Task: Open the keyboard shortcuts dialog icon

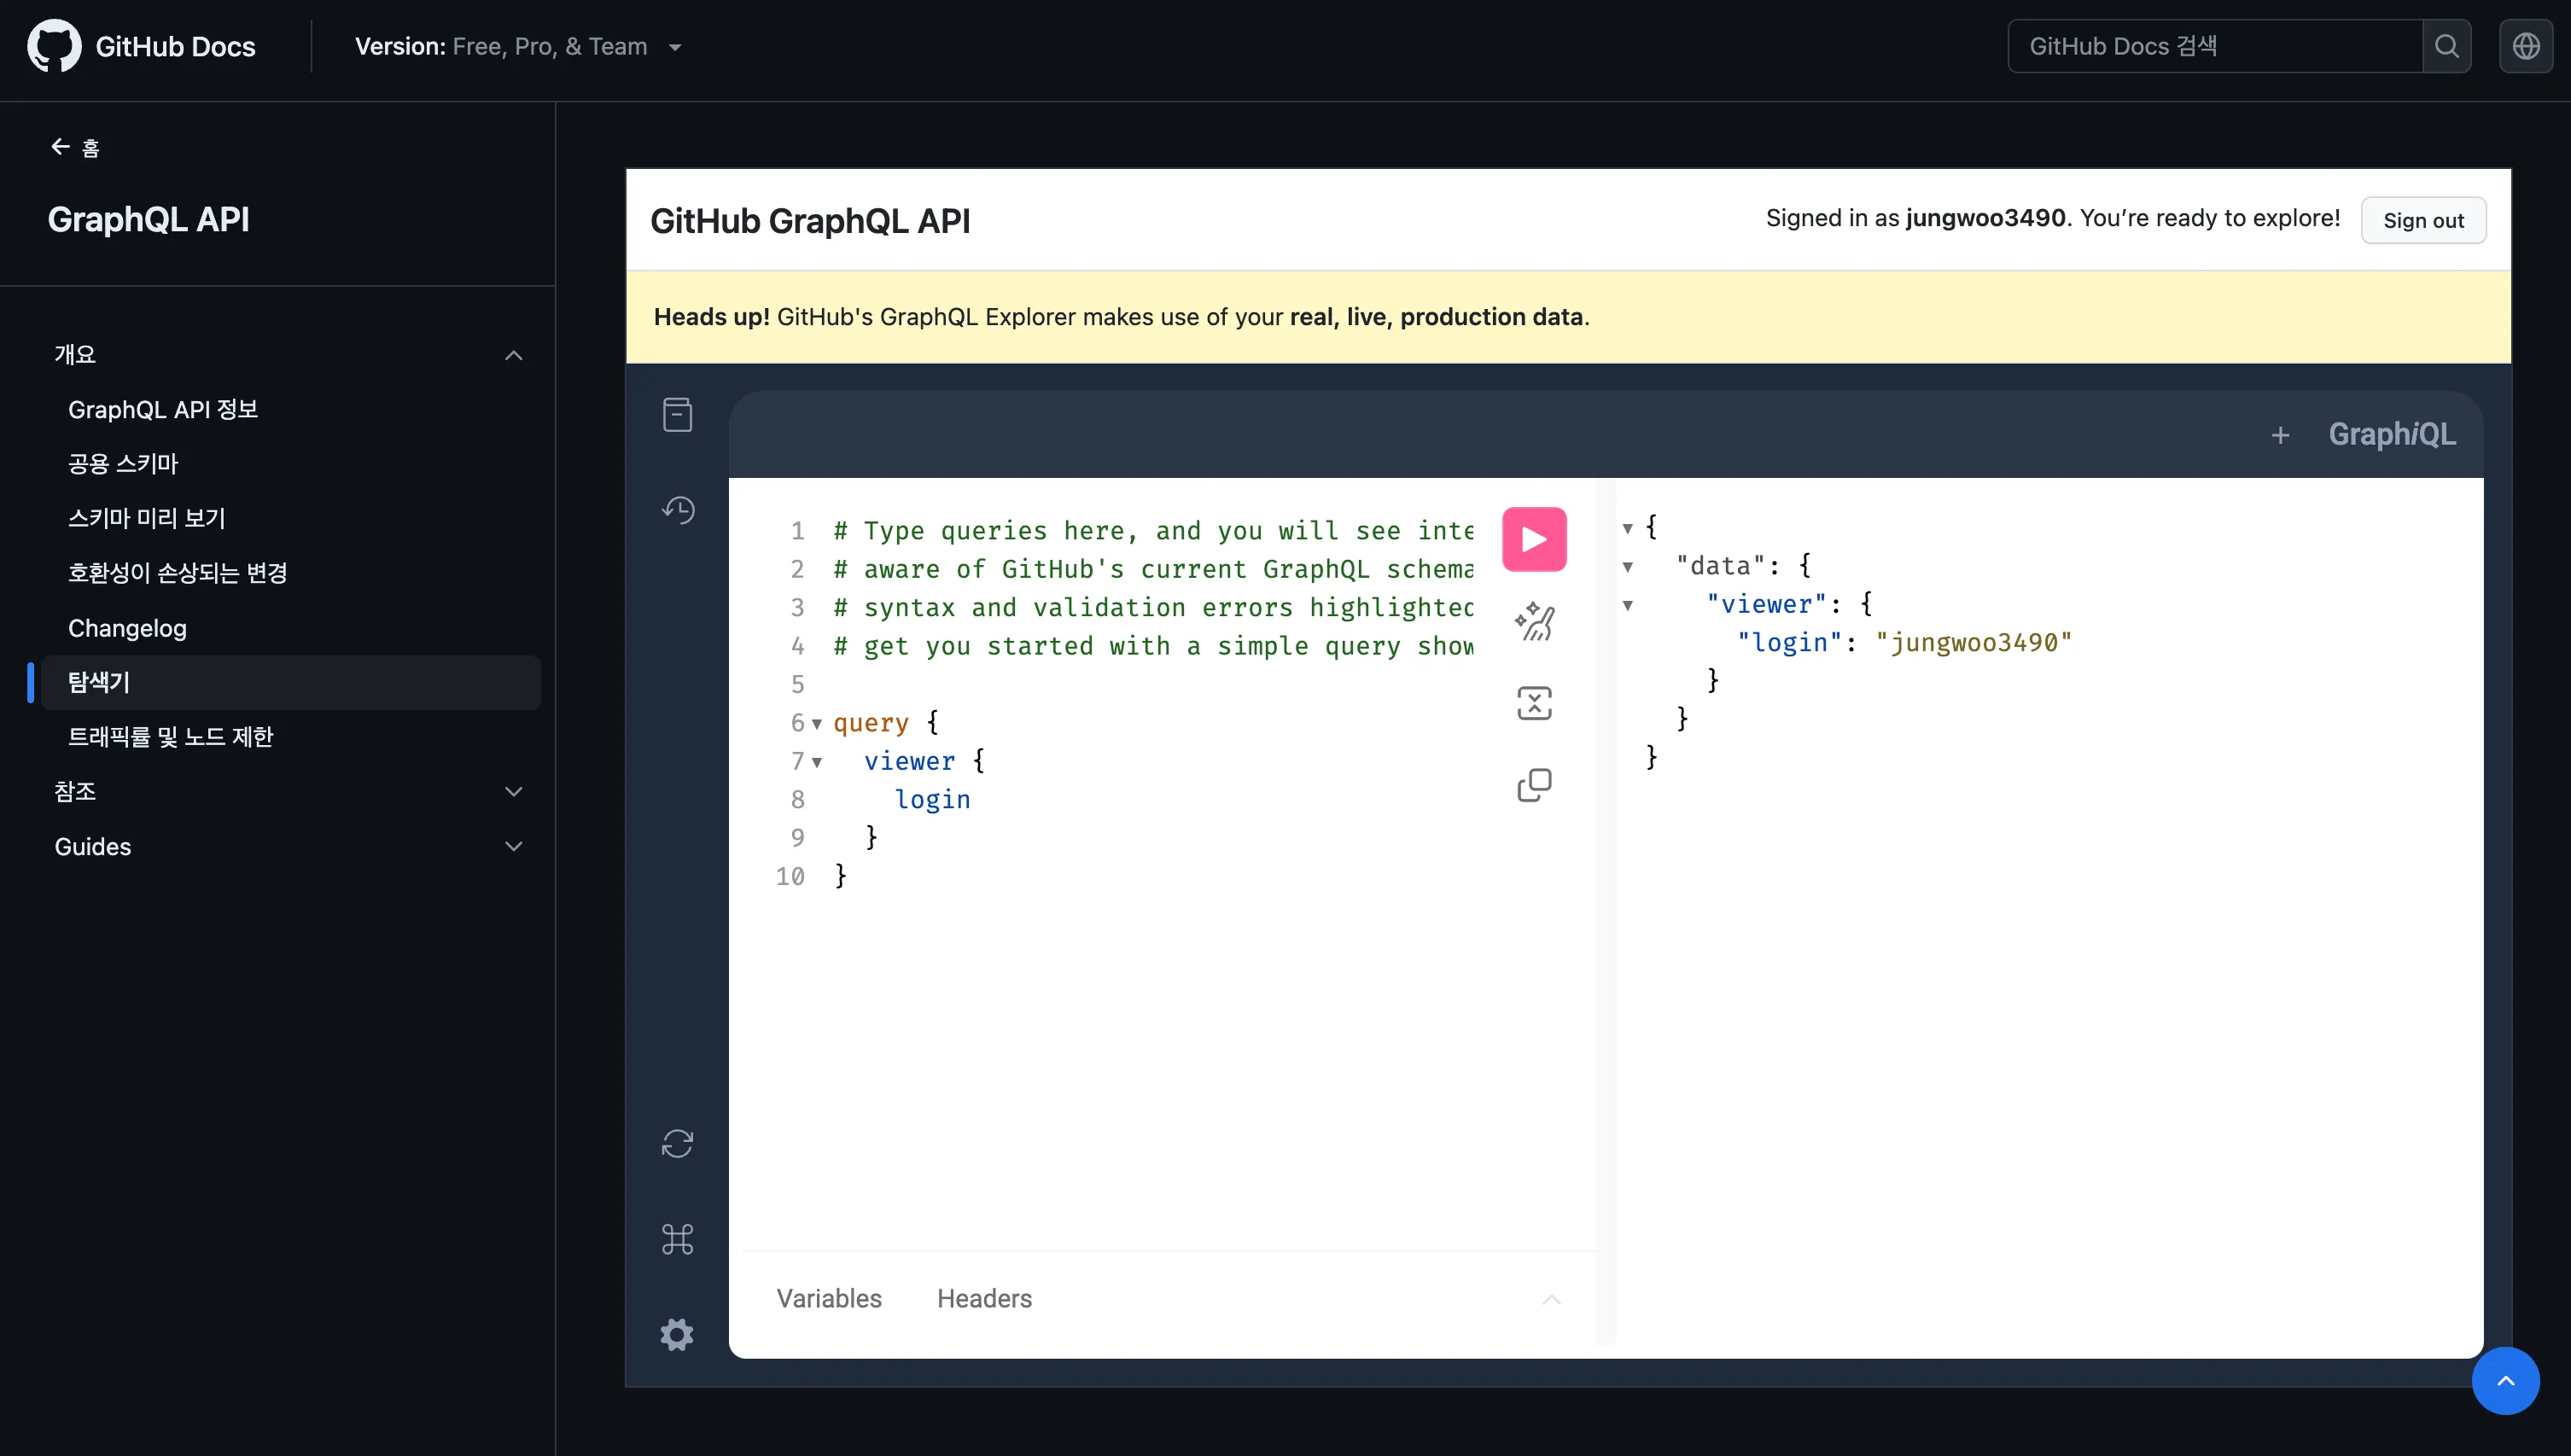Action: [677, 1240]
